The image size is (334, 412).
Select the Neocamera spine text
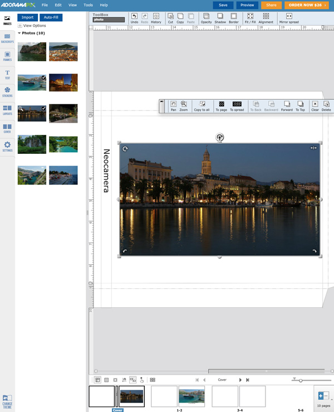[x=106, y=171]
